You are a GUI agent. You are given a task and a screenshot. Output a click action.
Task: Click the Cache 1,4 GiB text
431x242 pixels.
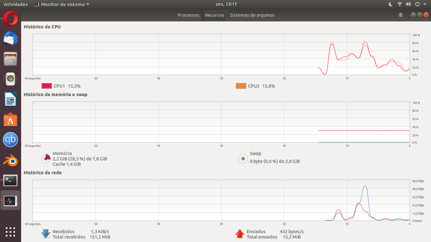pyautogui.click(x=67, y=164)
